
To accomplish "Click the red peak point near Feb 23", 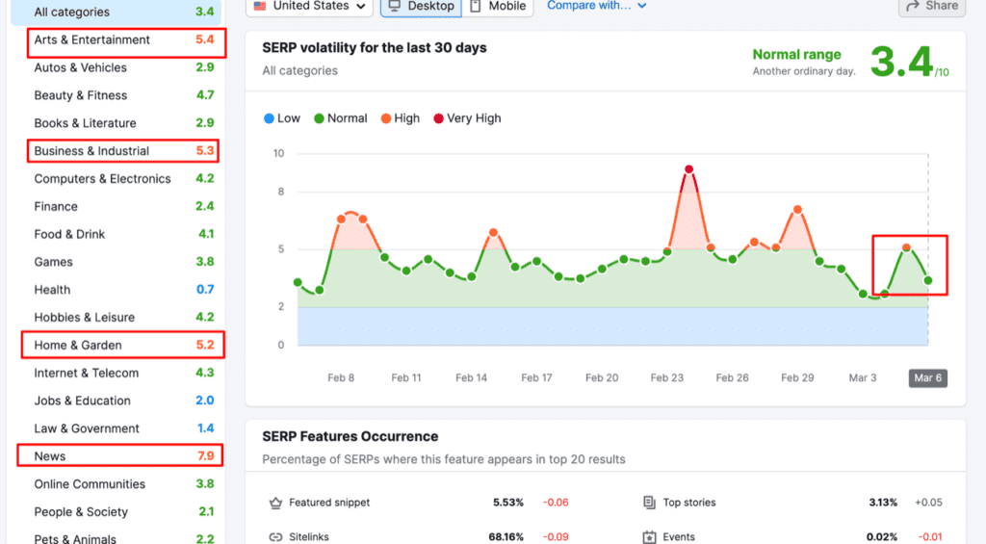I will pos(688,169).
